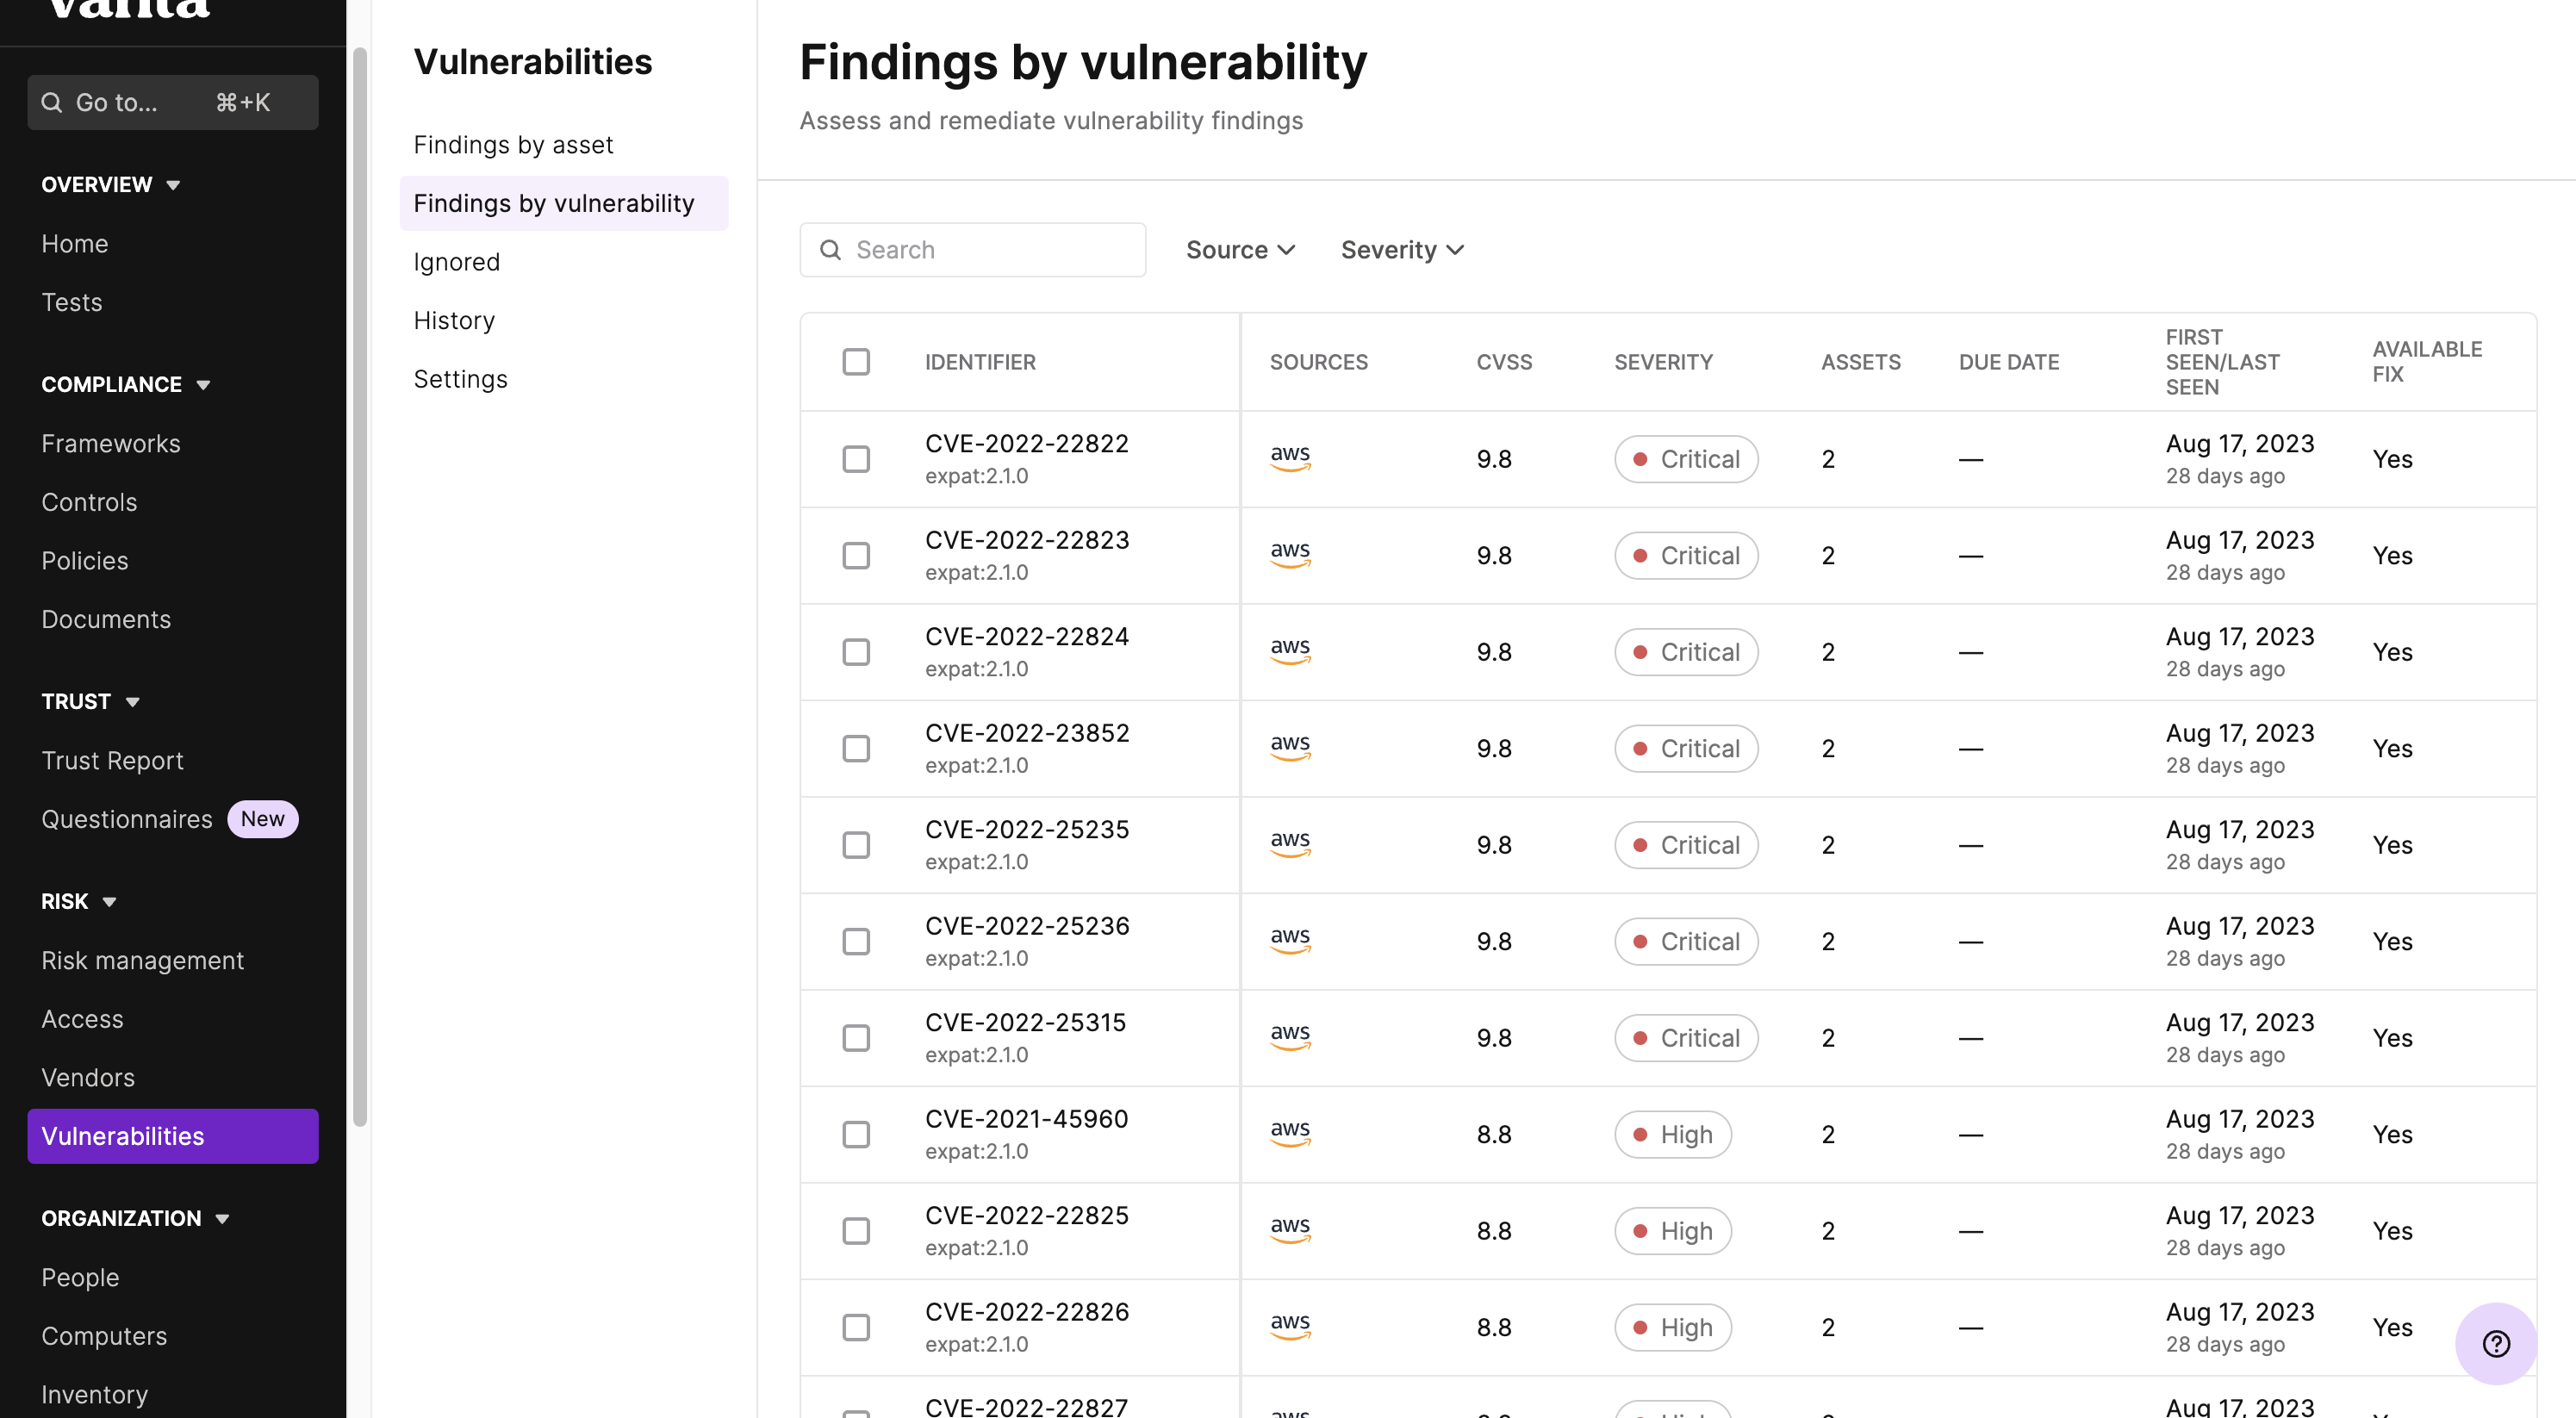The image size is (2576, 1418).
Task: Open Vulnerabilities Settings tab
Action: [x=460, y=379]
